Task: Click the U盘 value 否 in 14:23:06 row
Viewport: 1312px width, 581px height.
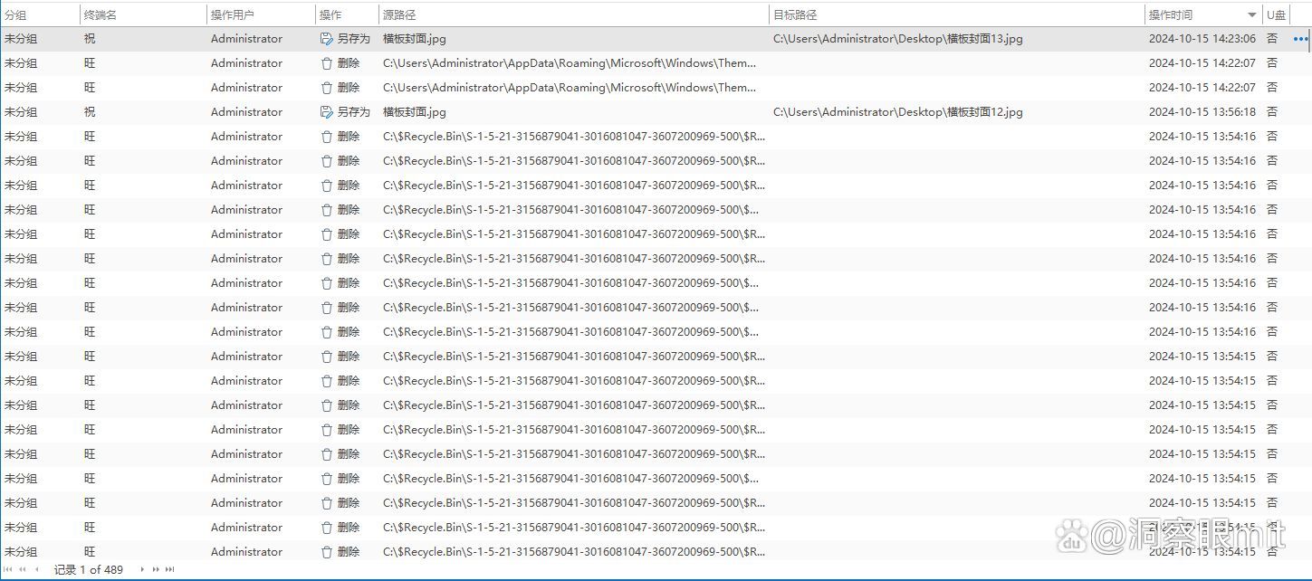Action: tap(1272, 39)
